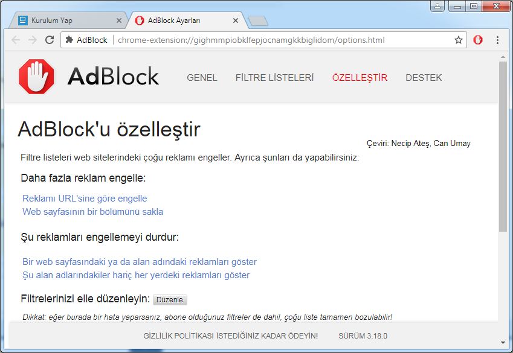
Task: Click 'İSTEDİĞİNİZ KADAR ÖDEYİN!' footer link
Action: tap(267, 336)
